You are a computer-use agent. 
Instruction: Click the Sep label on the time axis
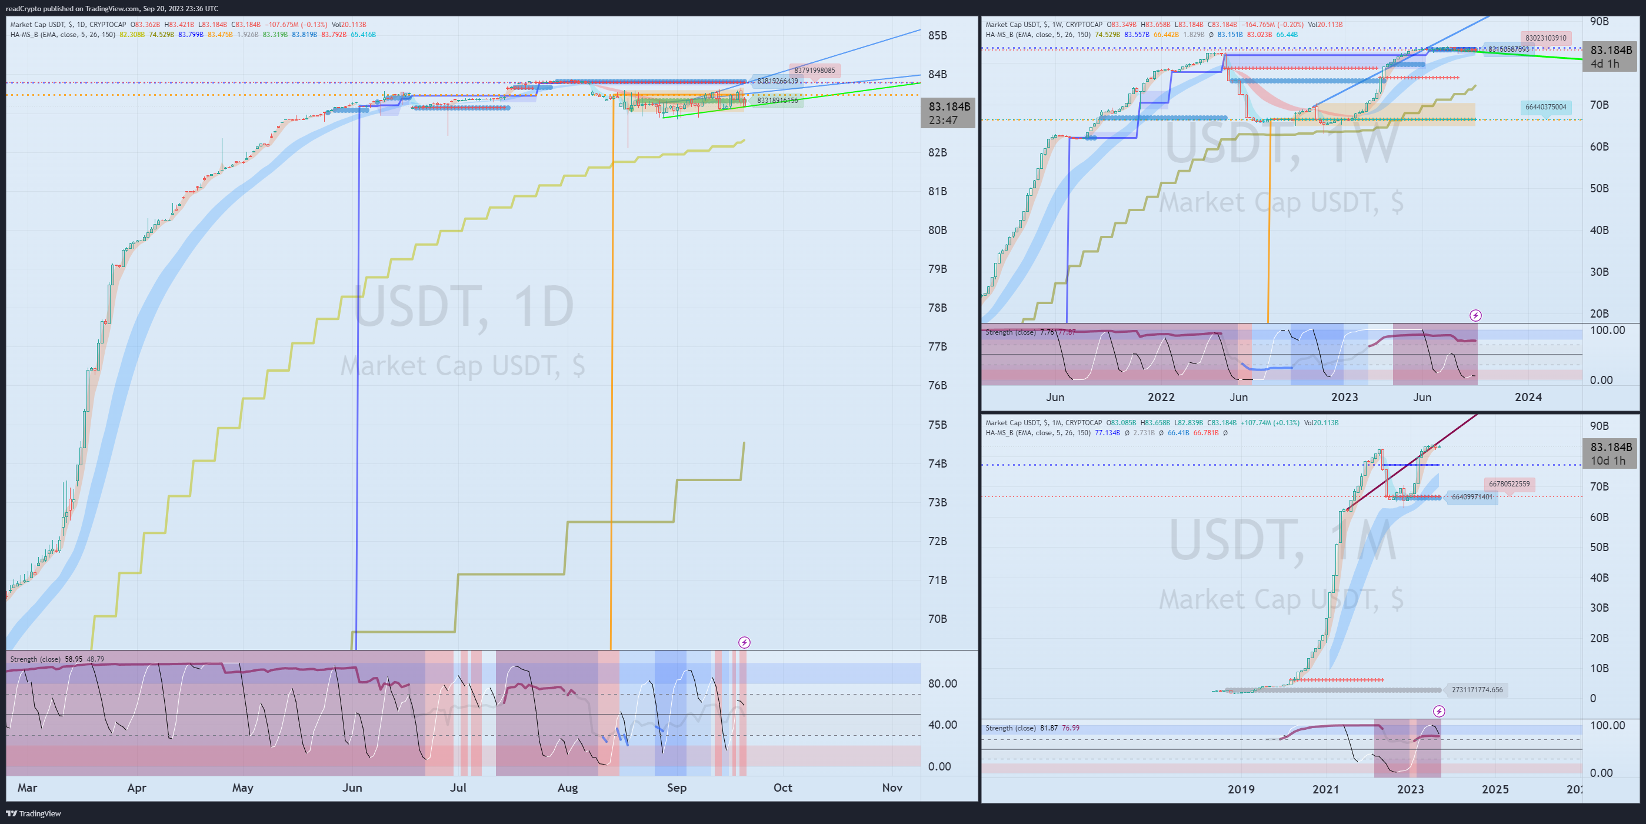[677, 788]
